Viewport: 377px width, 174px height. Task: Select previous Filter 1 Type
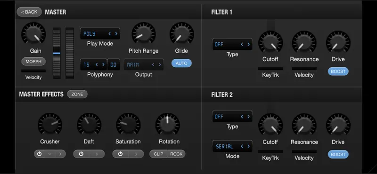242,44
